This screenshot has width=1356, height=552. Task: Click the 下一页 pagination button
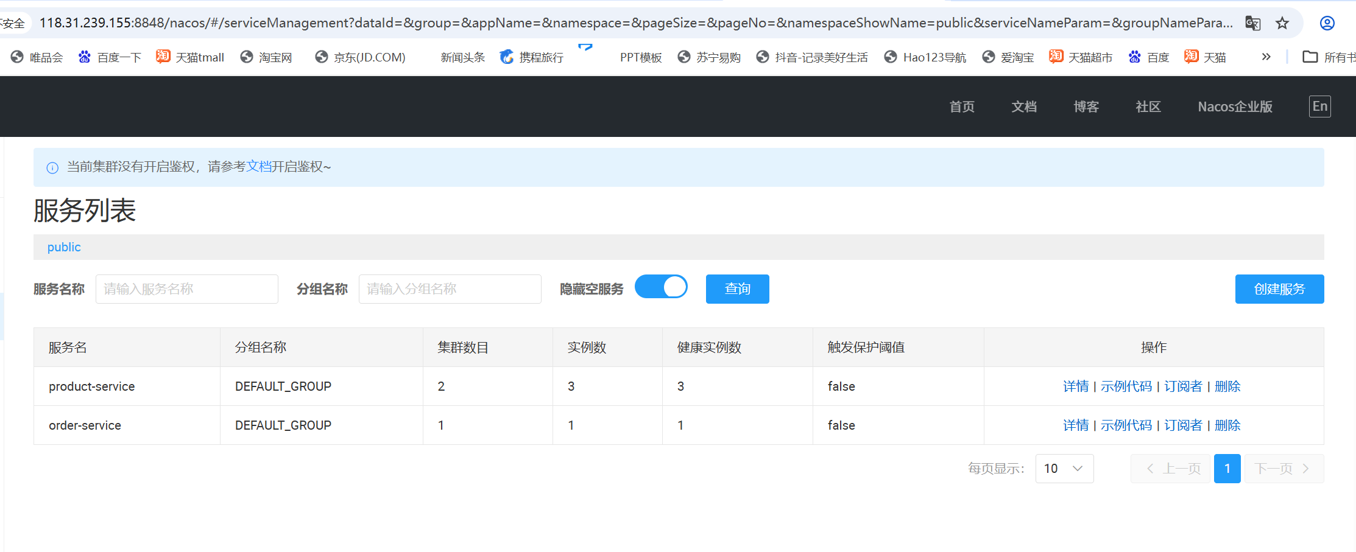click(x=1284, y=469)
